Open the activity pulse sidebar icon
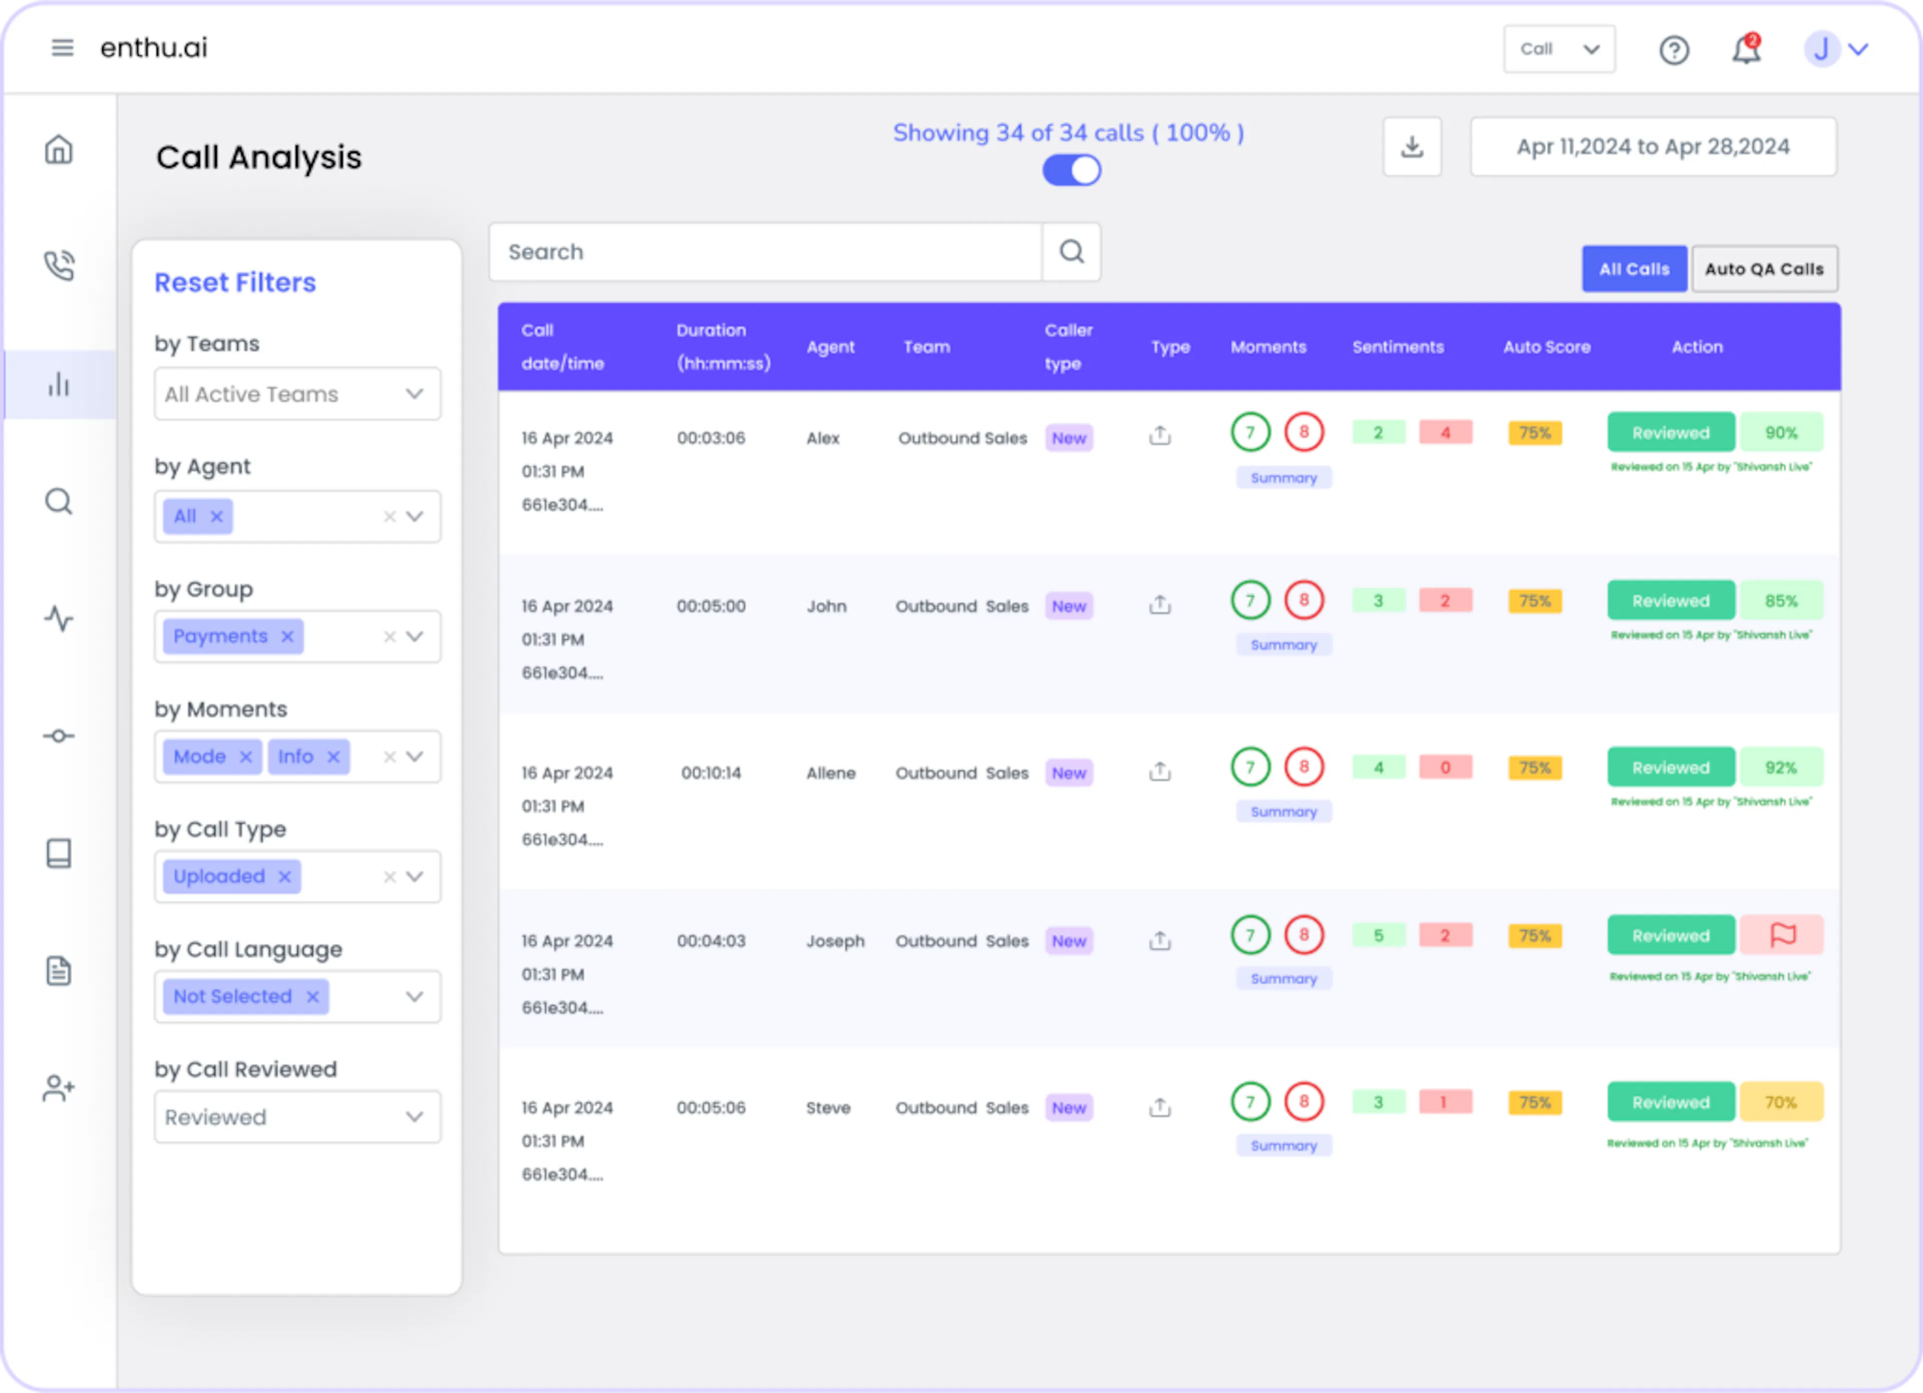Viewport: 1923px width, 1393px height. 59,619
